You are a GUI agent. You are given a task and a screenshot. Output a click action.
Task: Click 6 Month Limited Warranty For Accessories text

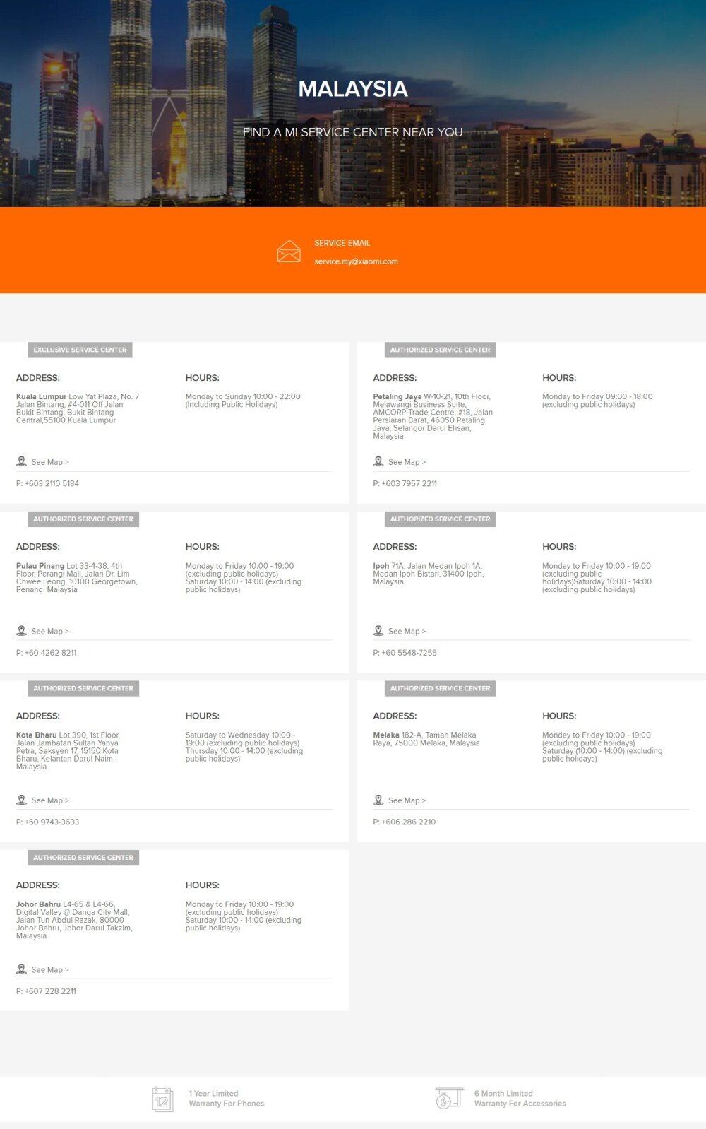[x=520, y=1099]
